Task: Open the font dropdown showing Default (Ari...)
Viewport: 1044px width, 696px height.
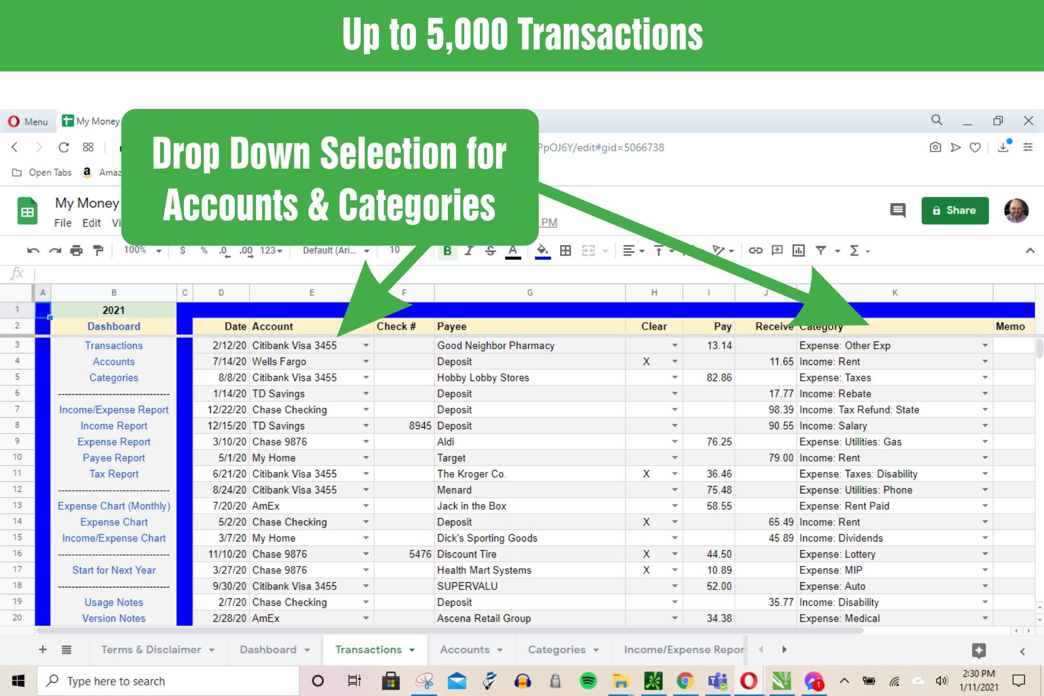Action: 334,250
